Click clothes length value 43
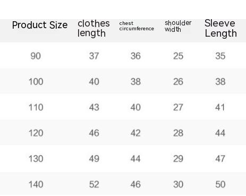 click(94, 107)
